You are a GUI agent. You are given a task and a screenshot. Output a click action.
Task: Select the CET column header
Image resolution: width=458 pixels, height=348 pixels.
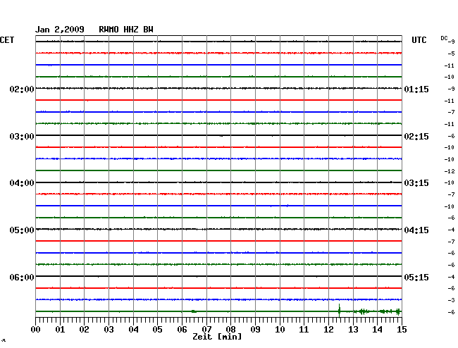coord(7,40)
